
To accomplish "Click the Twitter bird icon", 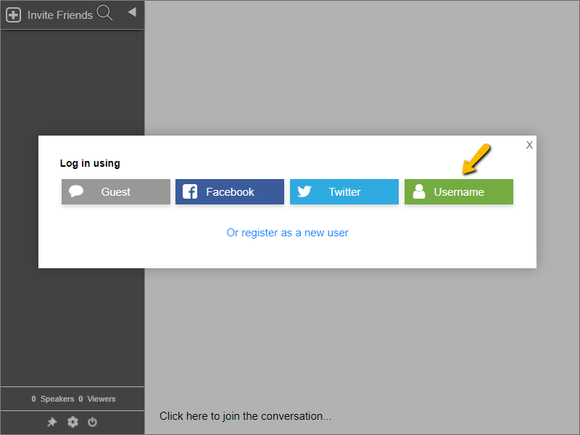I will pyautogui.click(x=304, y=191).
